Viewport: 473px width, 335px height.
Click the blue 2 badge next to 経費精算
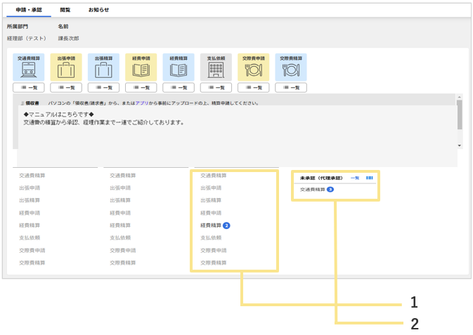[x=226, y=225]
